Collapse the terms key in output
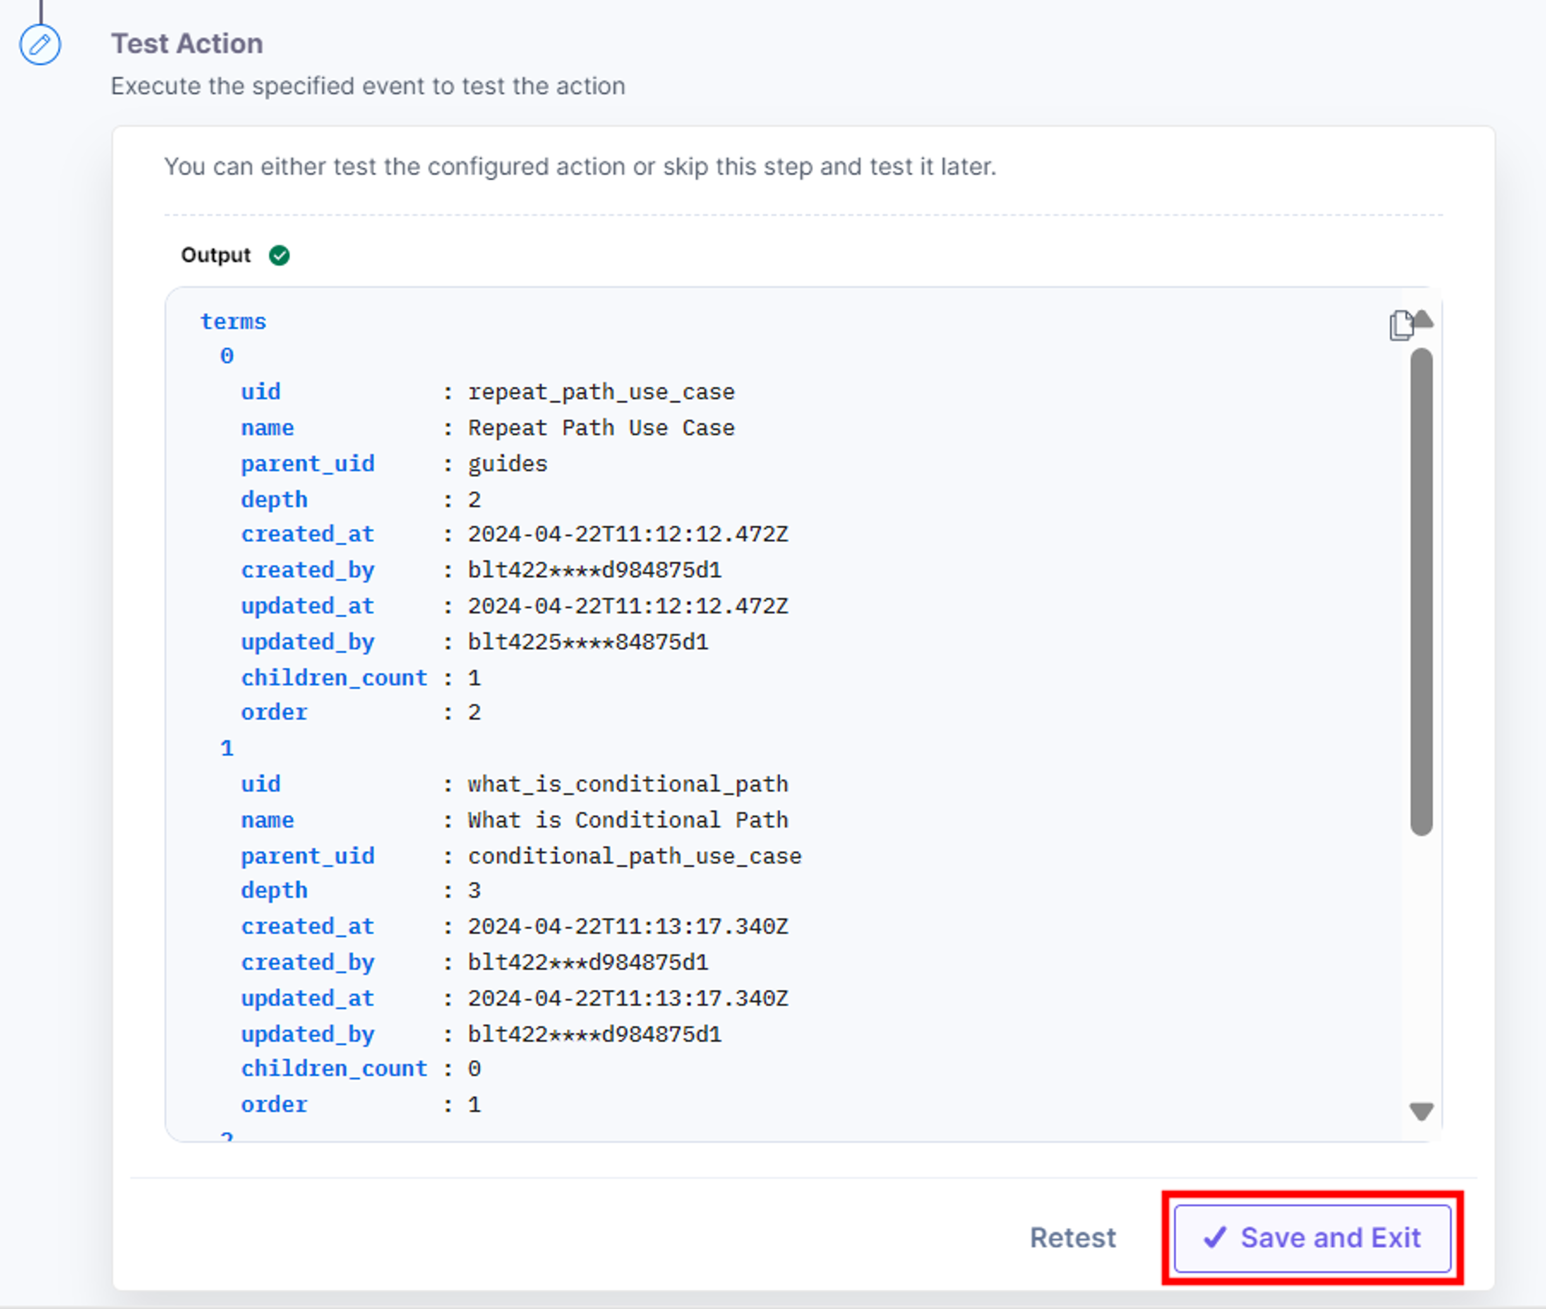 [x=233, y=322]
